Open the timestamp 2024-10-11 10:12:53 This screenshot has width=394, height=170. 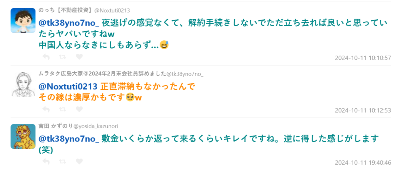363,110
